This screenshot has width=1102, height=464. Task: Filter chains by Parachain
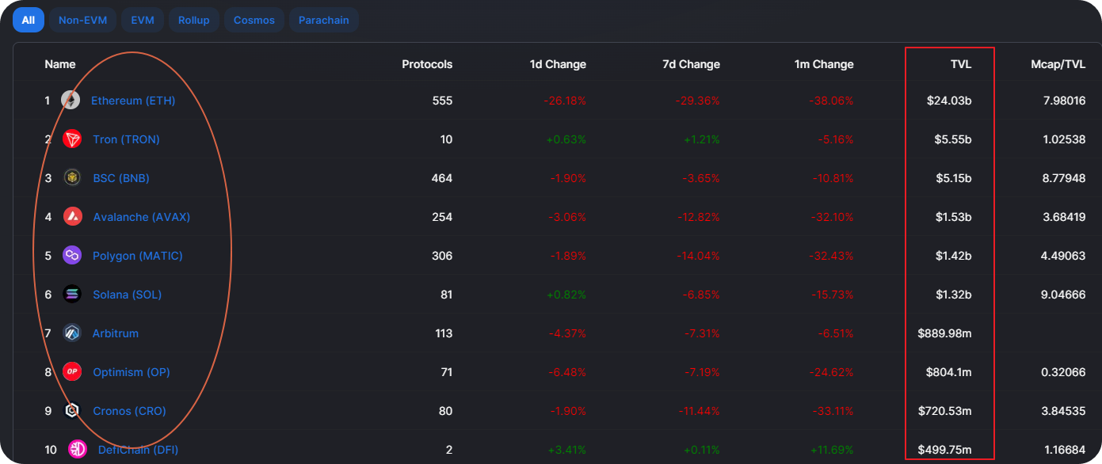point(324,20)
